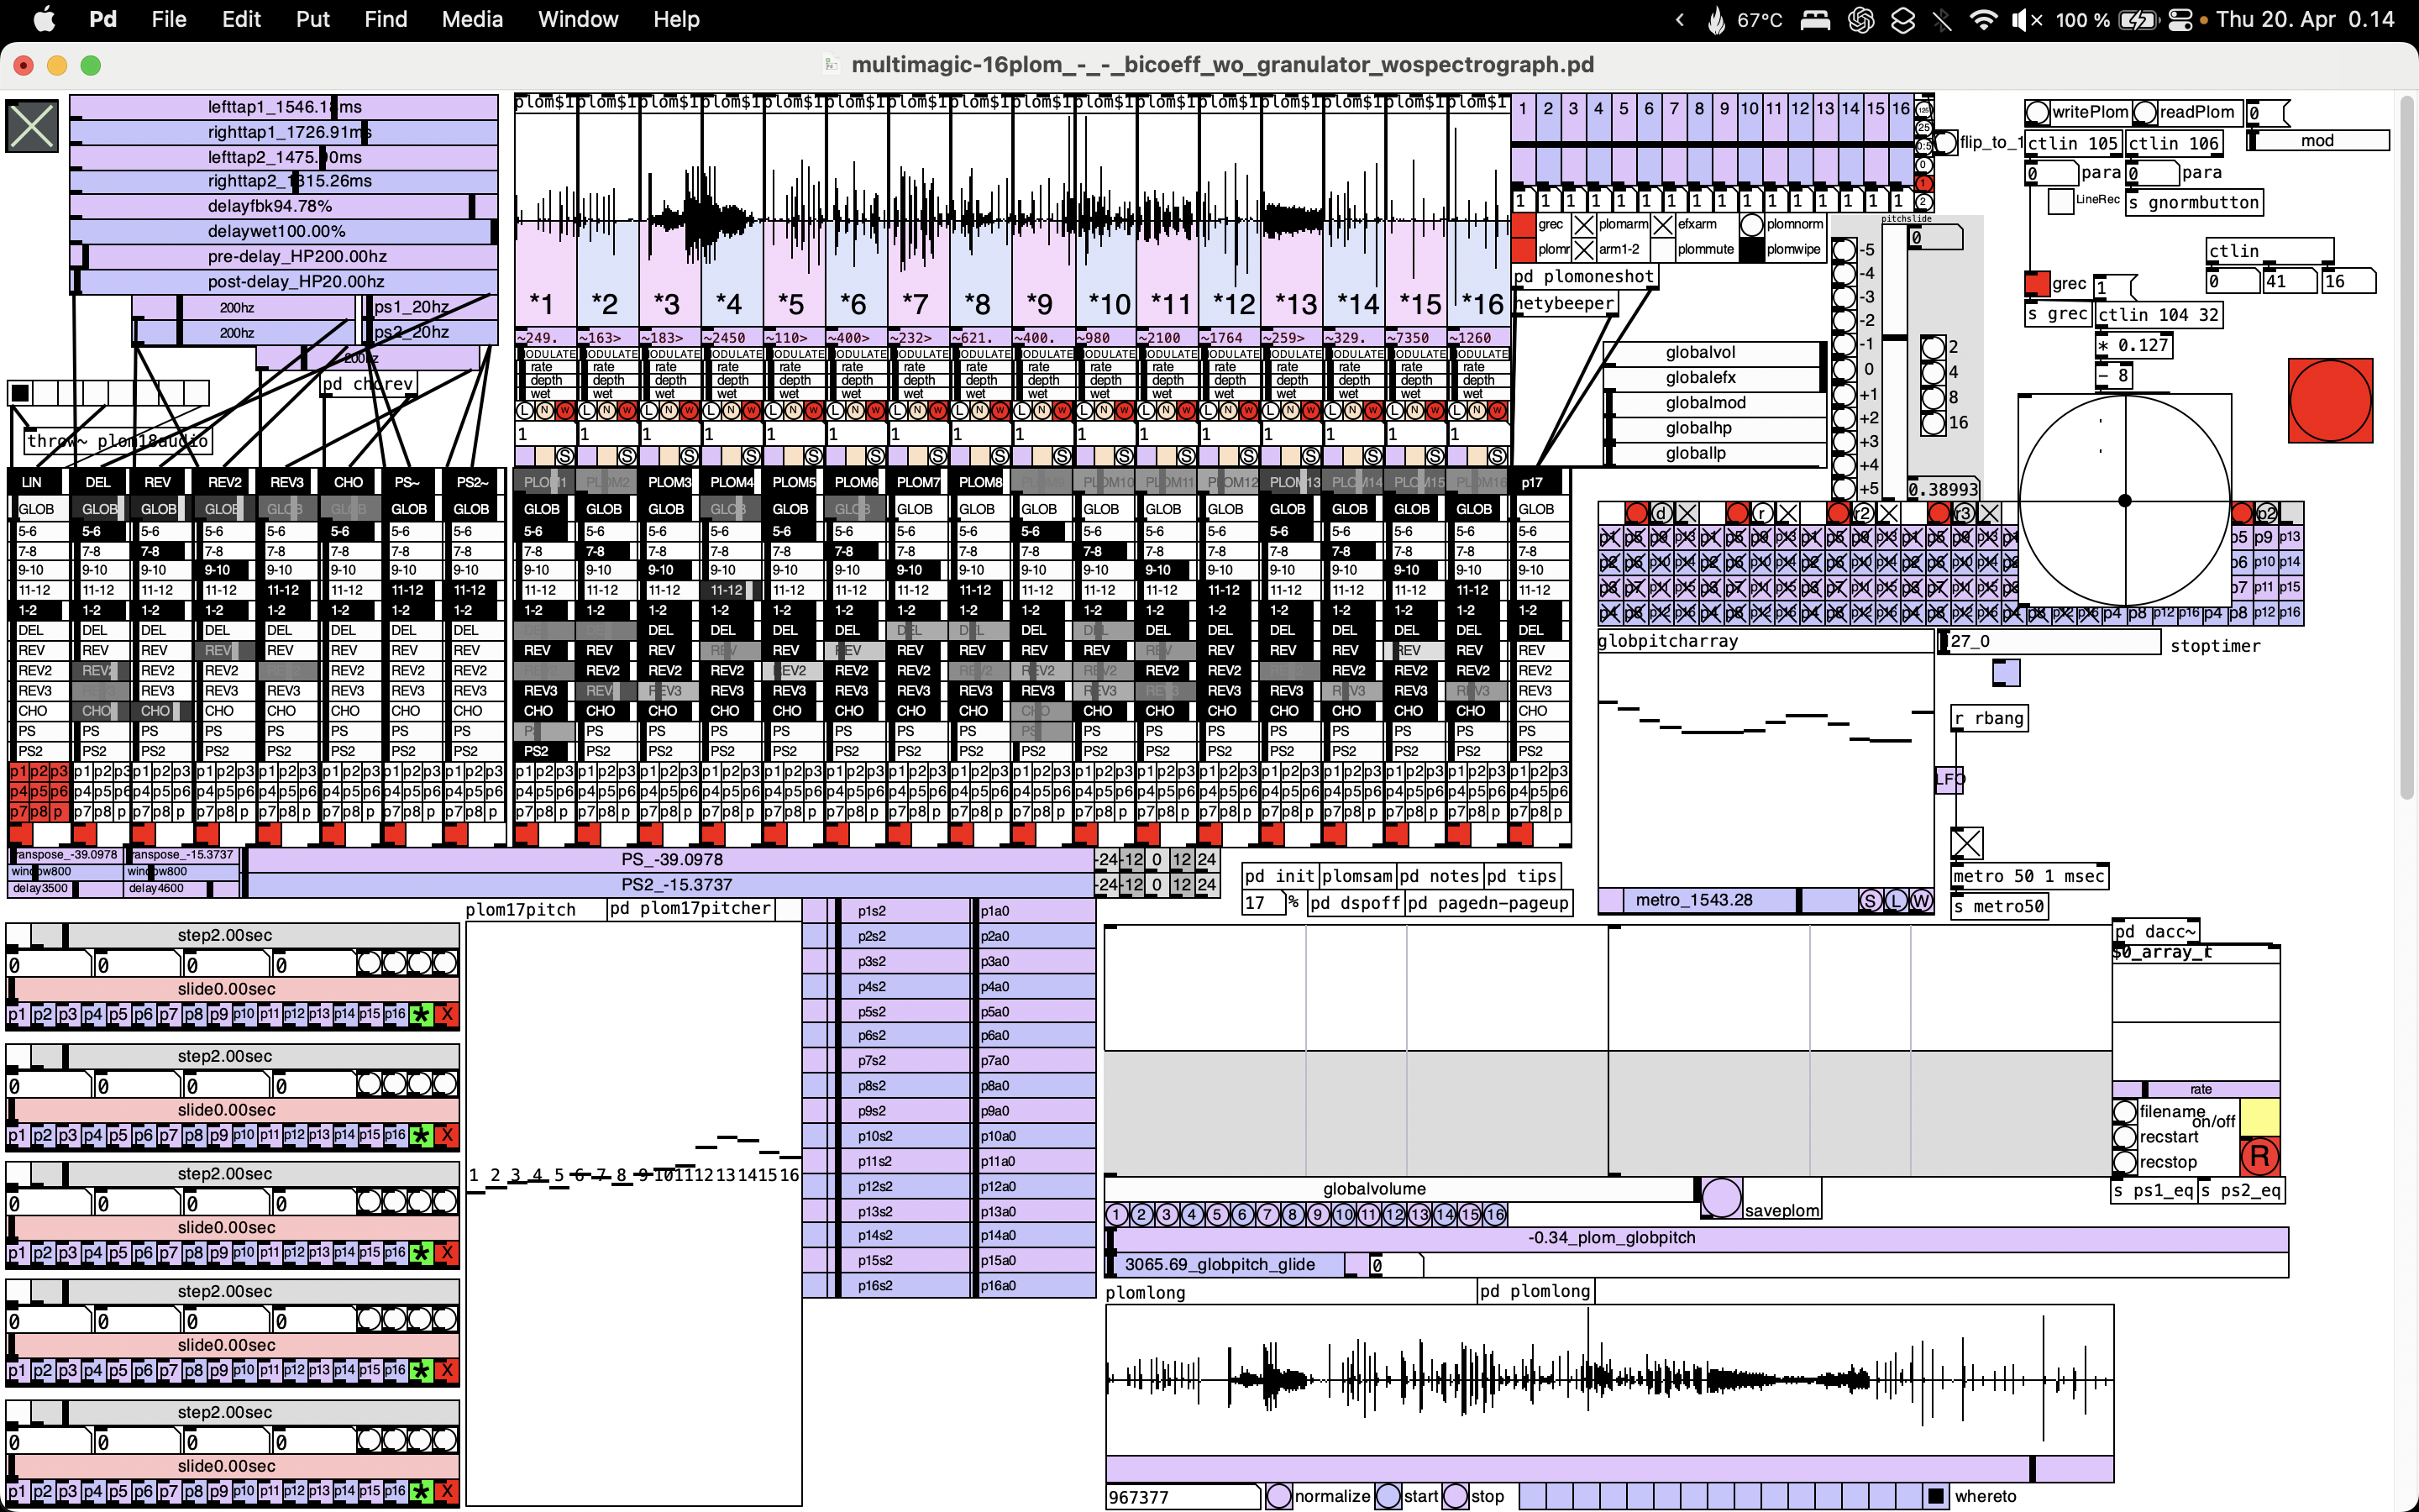Click the pd pagedn-pageup object
Viewport: 2419px width, 1512px height.
click(1488, 903)
